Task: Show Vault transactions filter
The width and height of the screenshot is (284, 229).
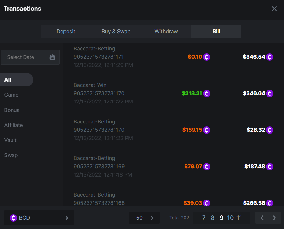Action: (10, 140)
